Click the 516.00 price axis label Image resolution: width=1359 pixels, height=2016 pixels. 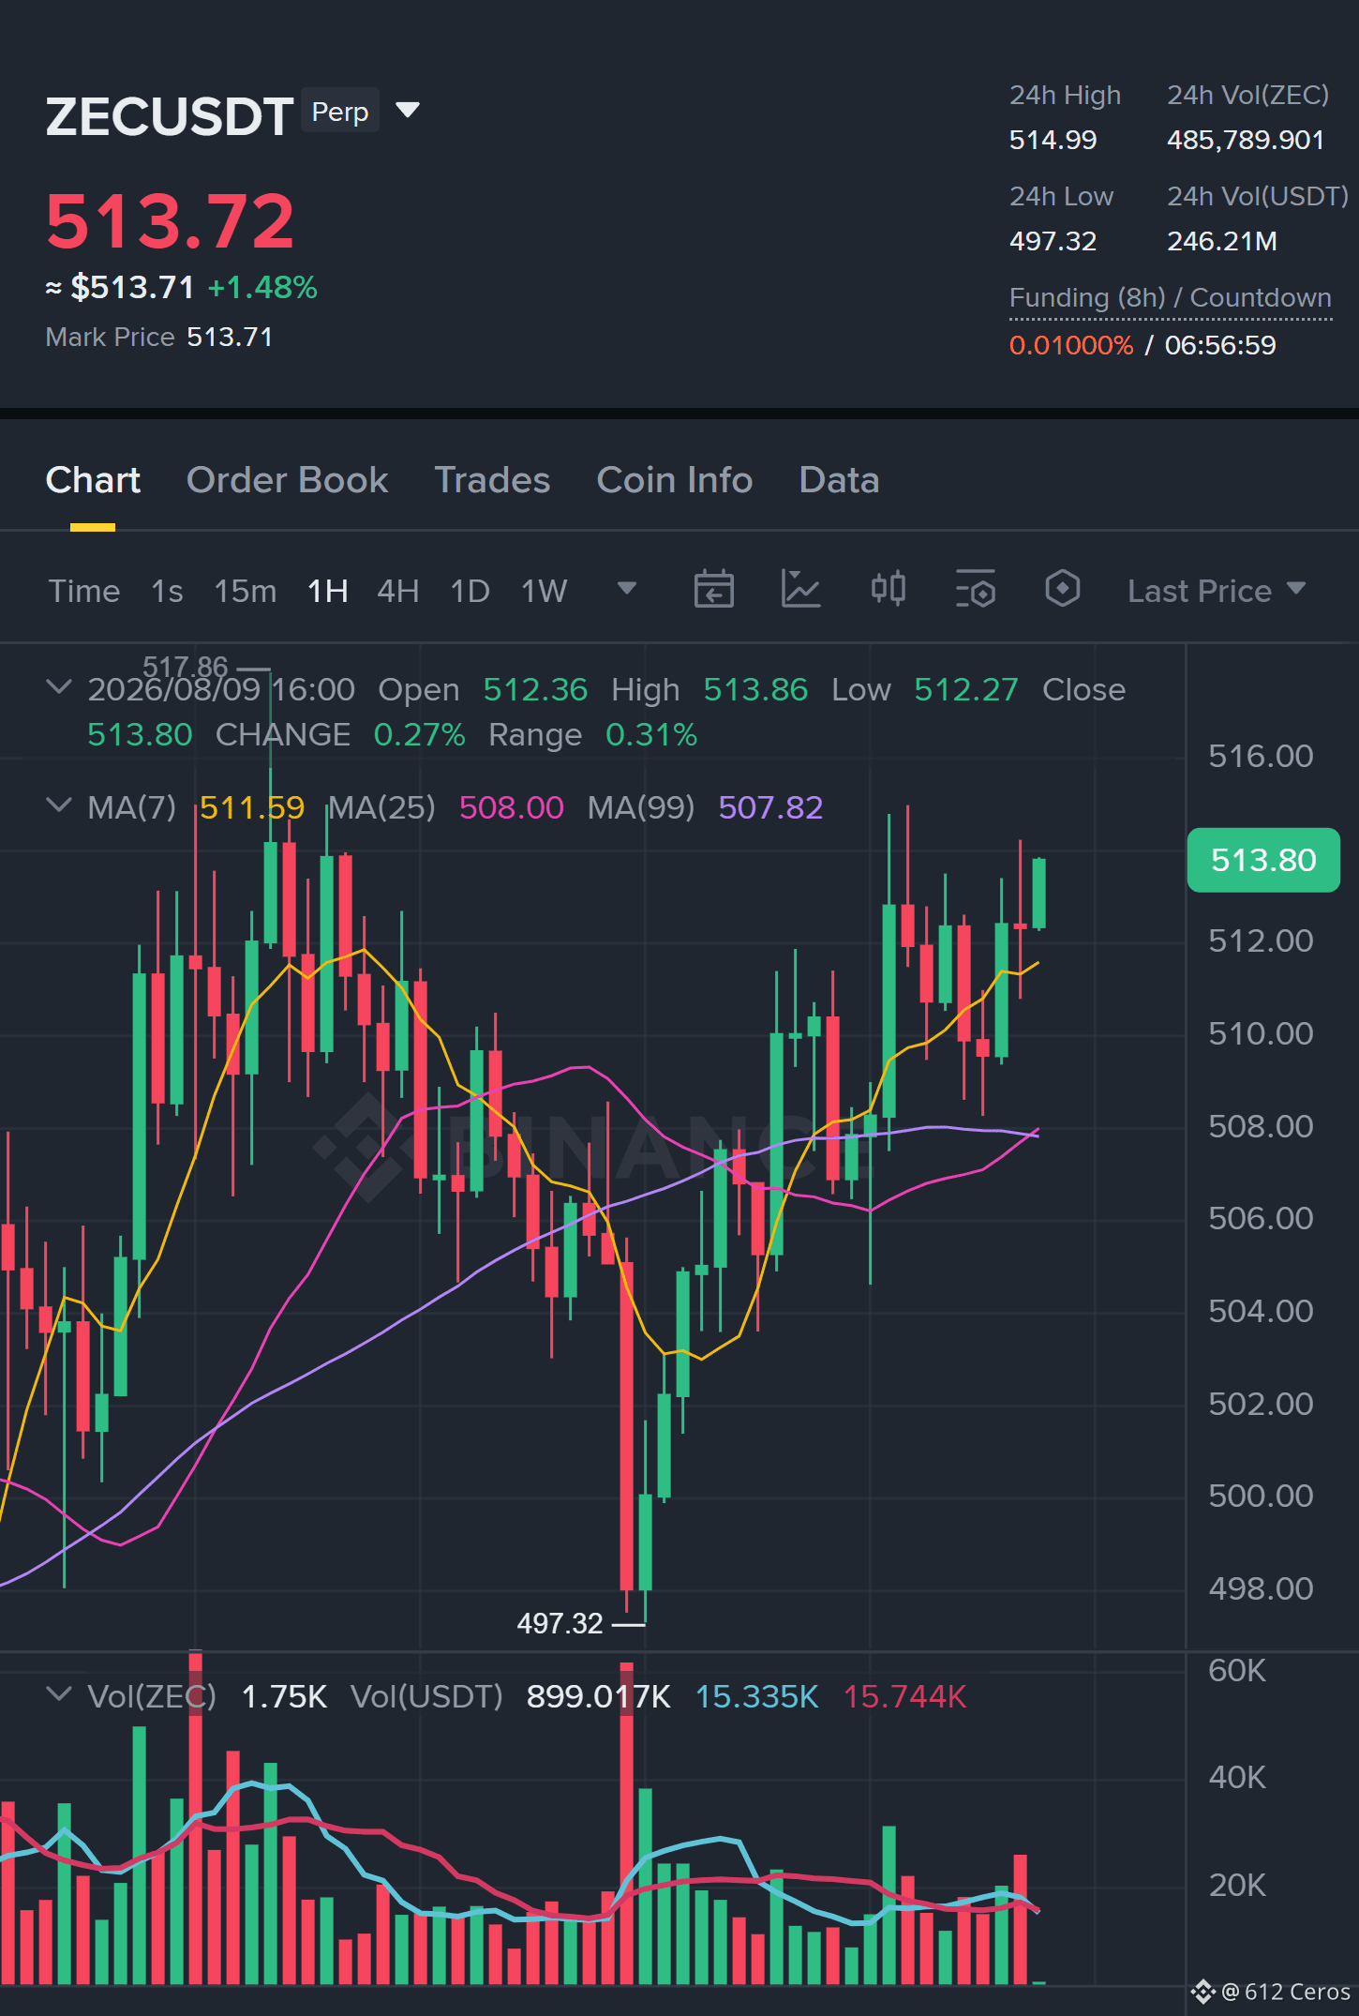[x=1261, y=756]
